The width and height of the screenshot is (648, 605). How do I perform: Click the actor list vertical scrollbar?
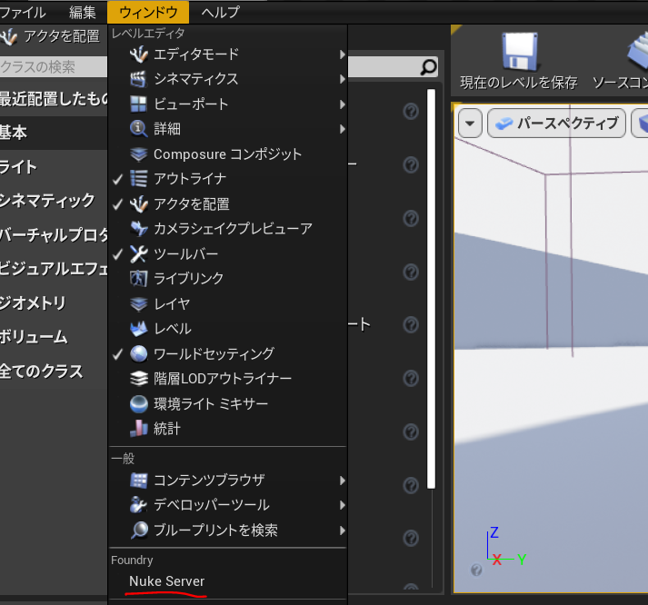[431, 289]
